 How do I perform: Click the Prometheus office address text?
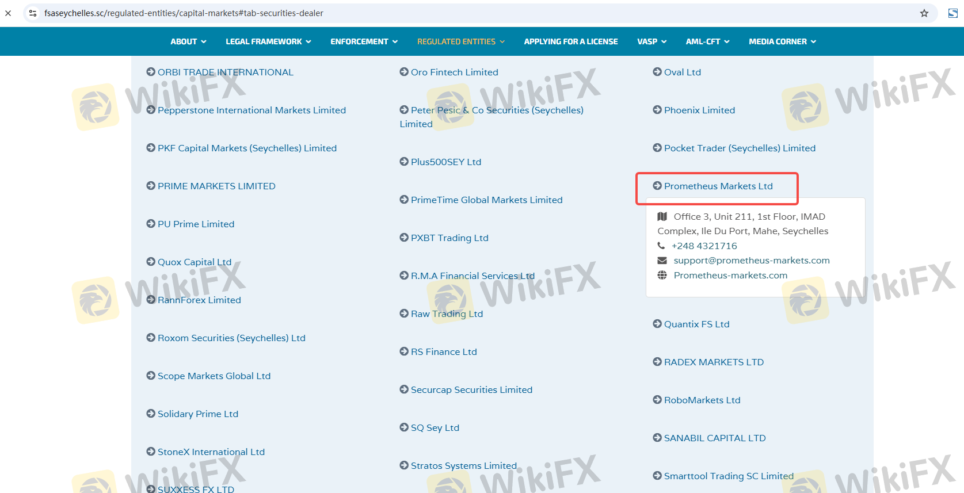[743, 224]
